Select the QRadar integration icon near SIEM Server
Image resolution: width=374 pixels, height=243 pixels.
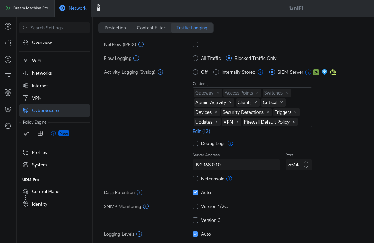point(333,72)
